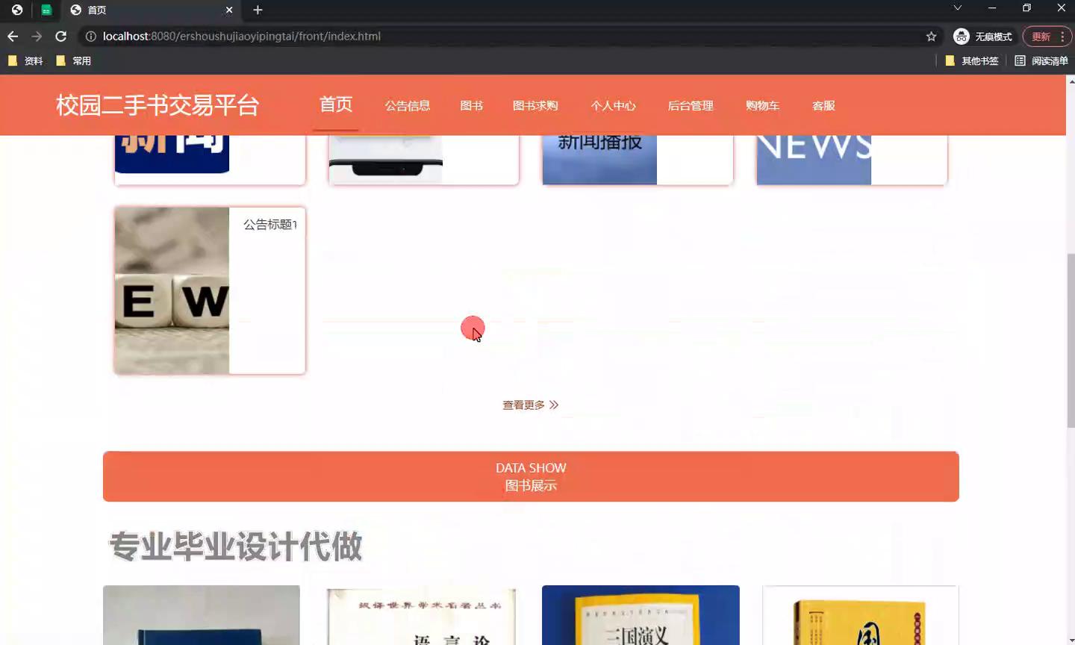Expand the 其他书签 folder
Screen dimensions: 1075x645
pyautogui.click(x=971, y=60)
